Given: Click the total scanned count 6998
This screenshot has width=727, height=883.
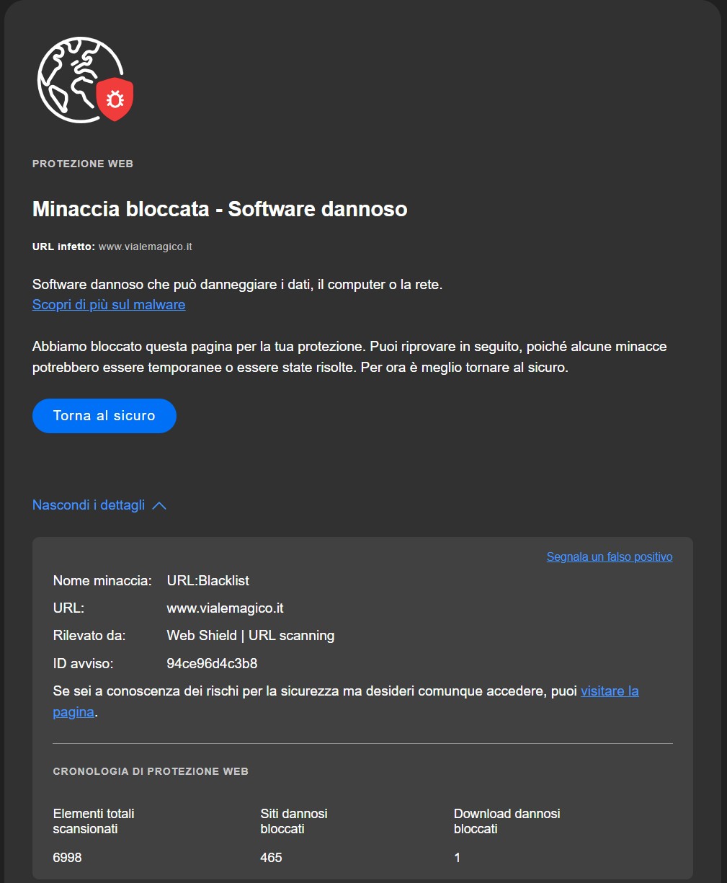Looking at the screenshot, I should click(x=67, y=858).
